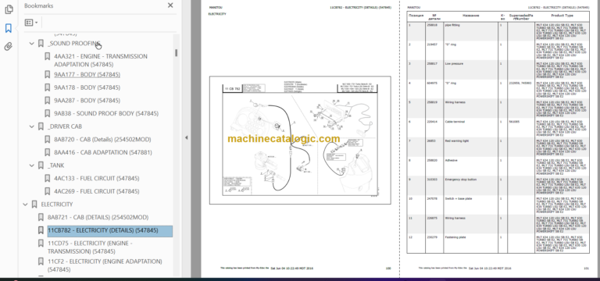Click the 'Adhesive' part name
Screen dimensions: 600x281
[451, 161]
